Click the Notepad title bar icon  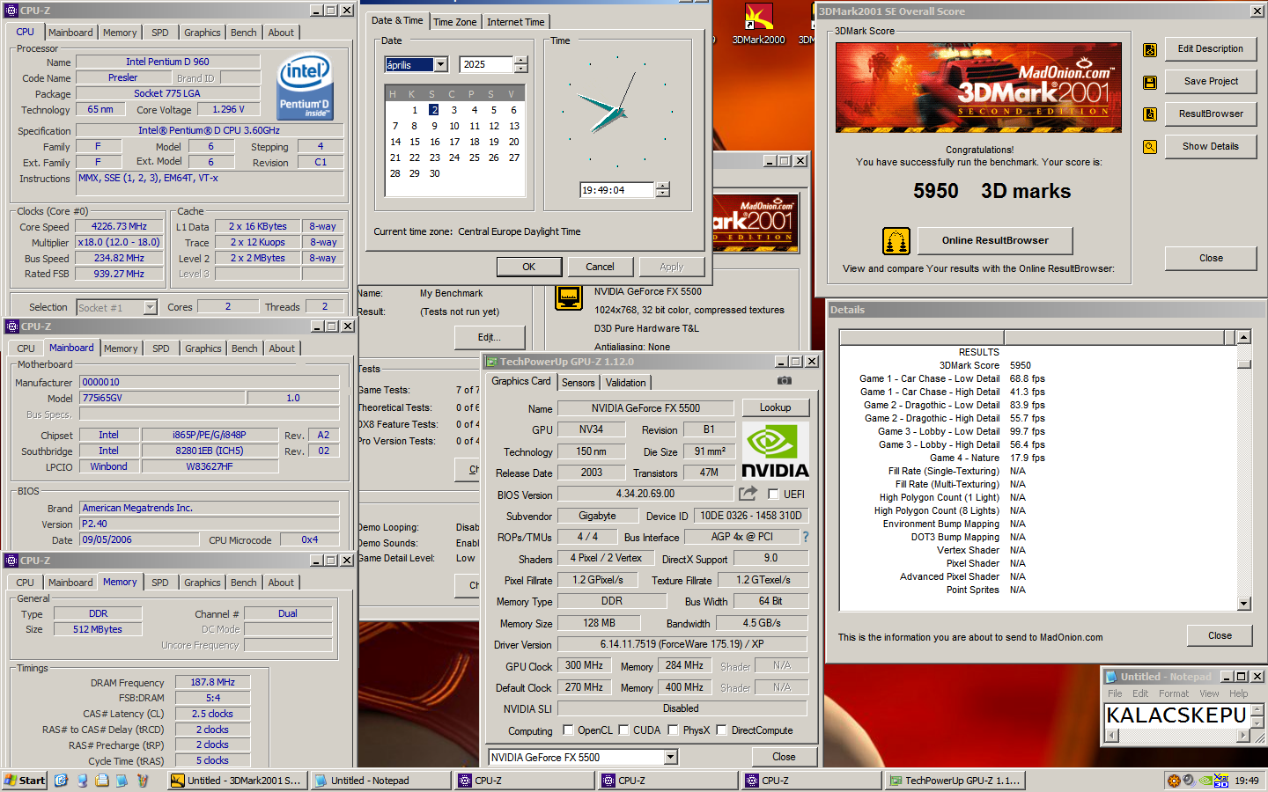pyautogui.click(x=1110, y=677)
